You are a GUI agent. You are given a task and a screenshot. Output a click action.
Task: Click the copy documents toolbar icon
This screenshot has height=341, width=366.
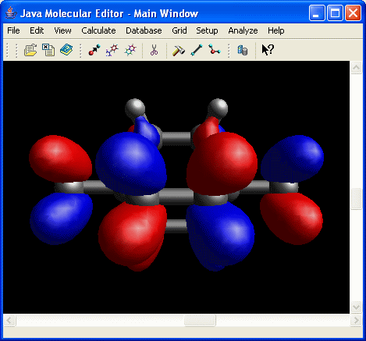tap(48, 50)
